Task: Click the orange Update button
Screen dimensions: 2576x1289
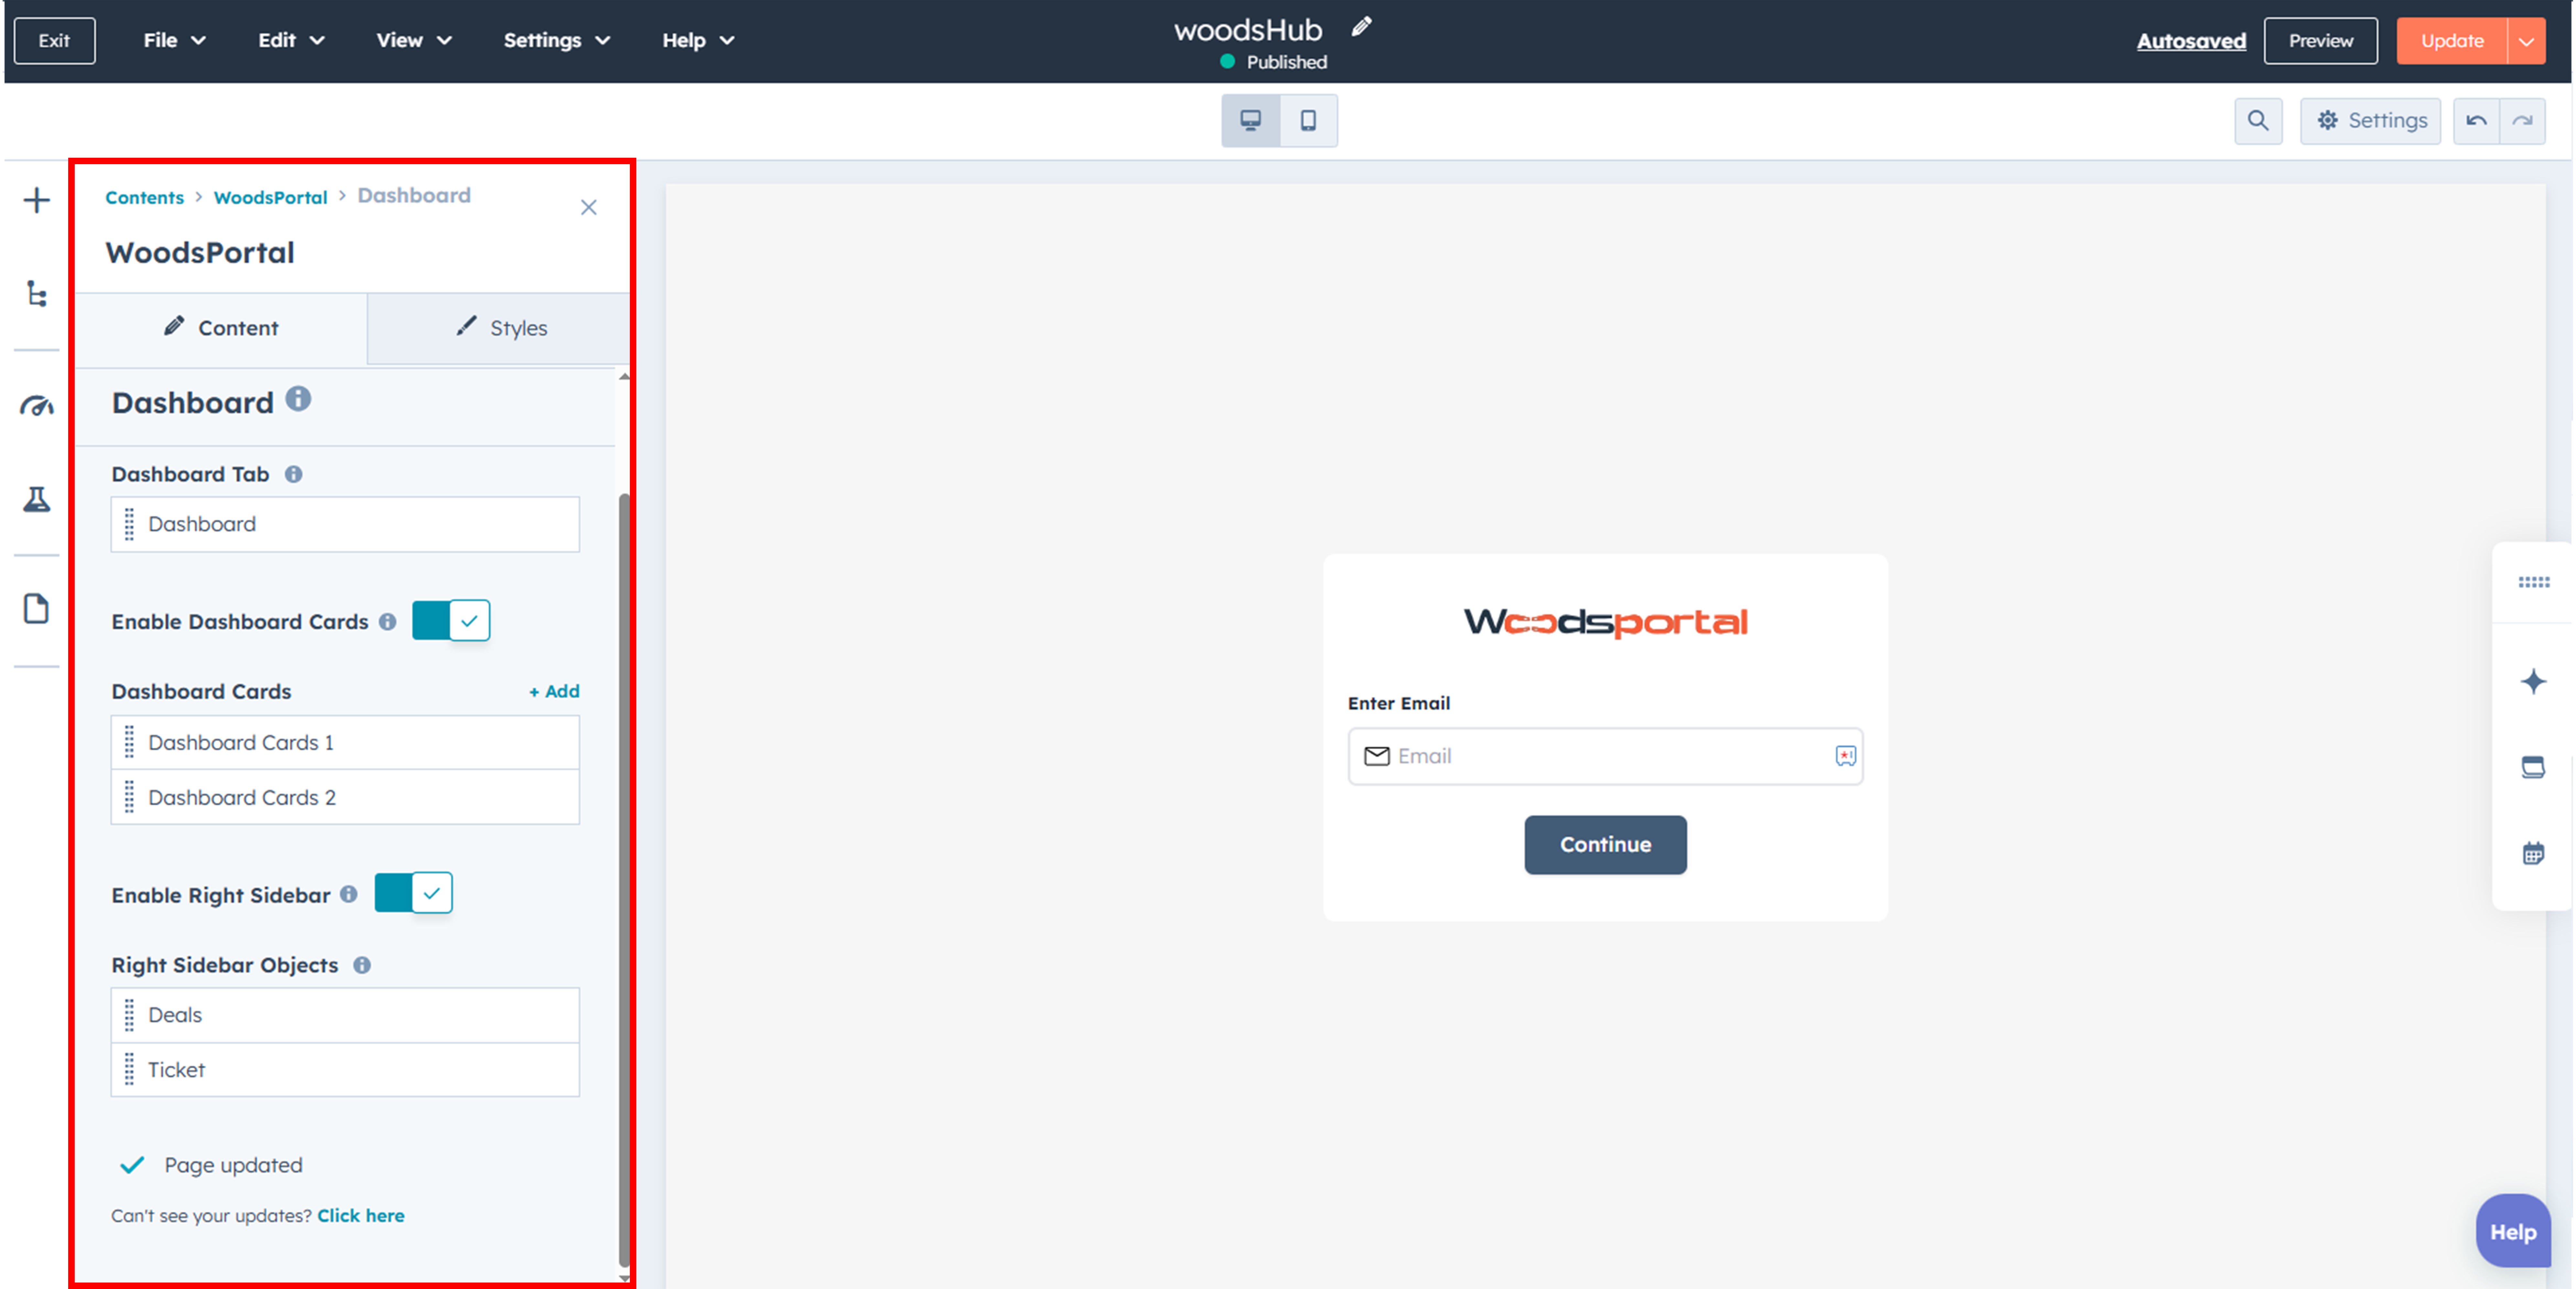Action: [2452, 41]
